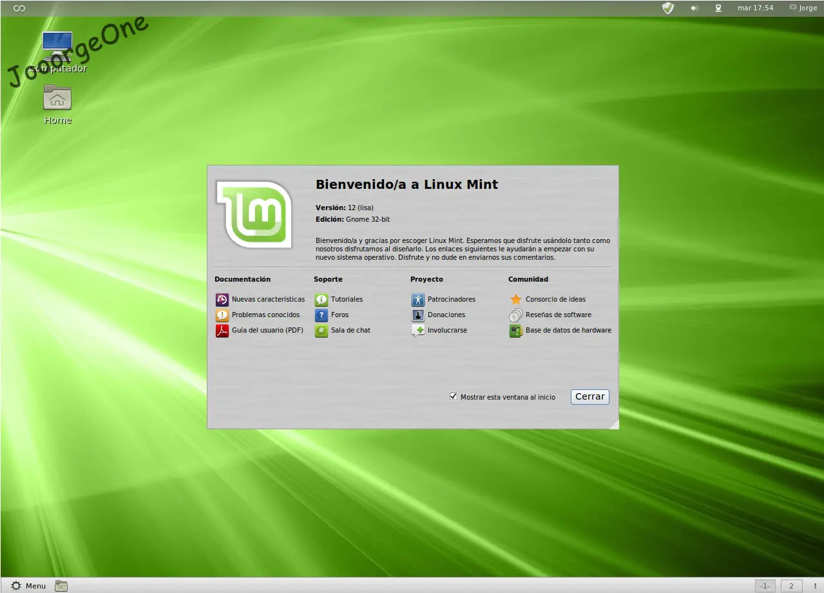Click the Problemas conocidos warning icon
This screenshot has width=824, height=593.
(x=222, y=315)
